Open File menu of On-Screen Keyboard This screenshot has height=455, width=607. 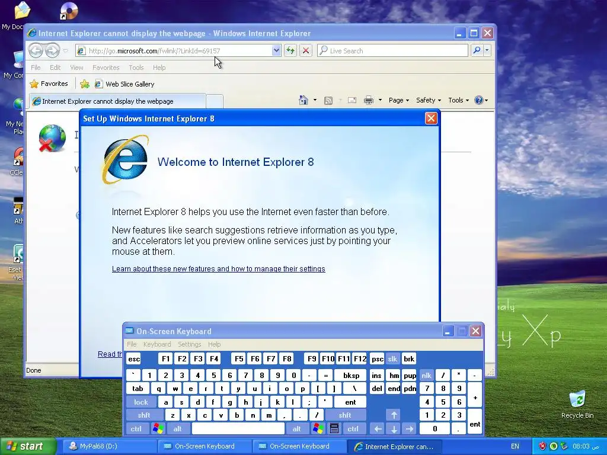pos(132,344)
